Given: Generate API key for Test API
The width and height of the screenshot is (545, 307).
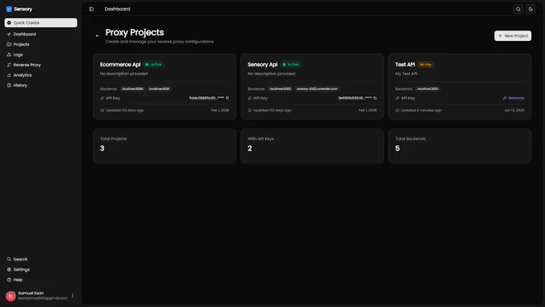Looking at the screenshot, I should point(514,98).
